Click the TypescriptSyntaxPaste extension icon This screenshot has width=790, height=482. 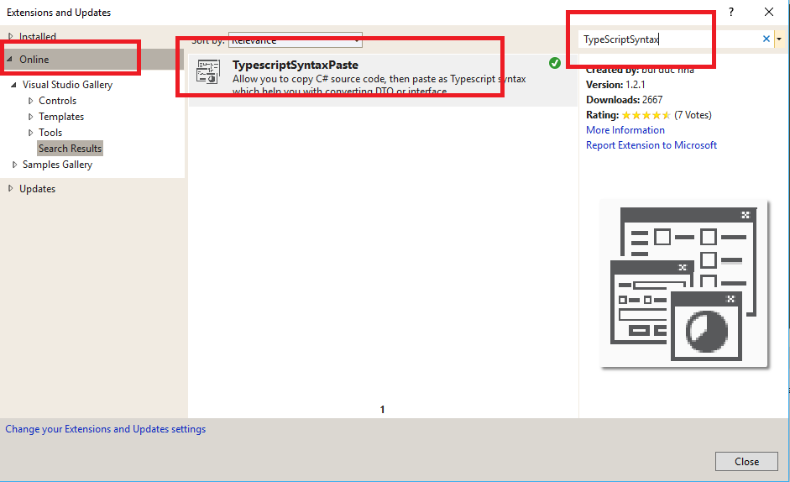click(x=208, y=71)
